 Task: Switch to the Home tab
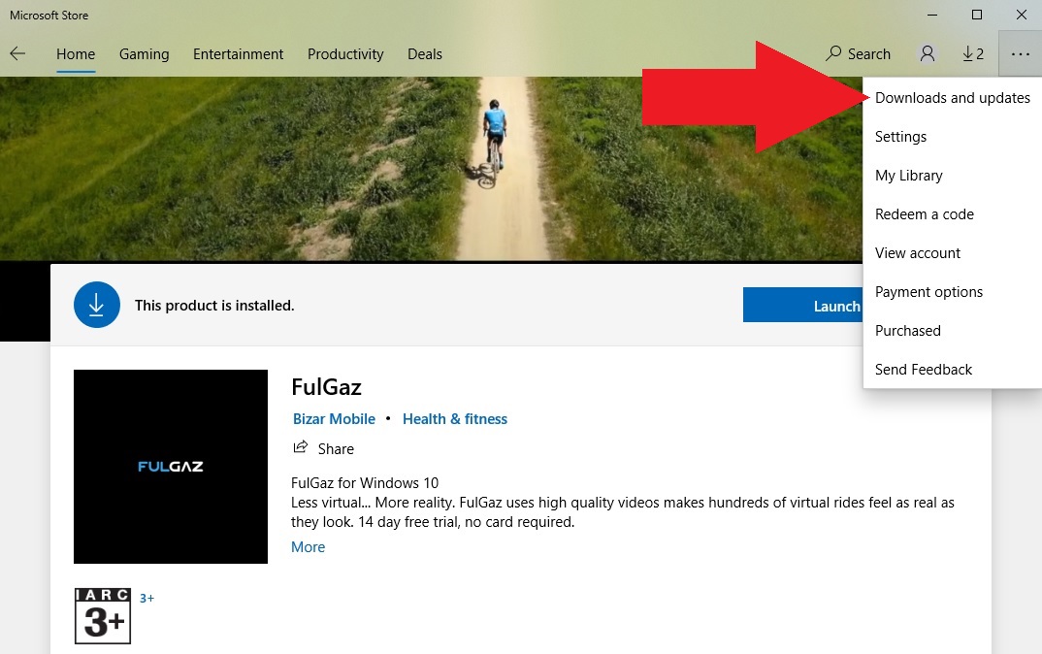[76, 54]
